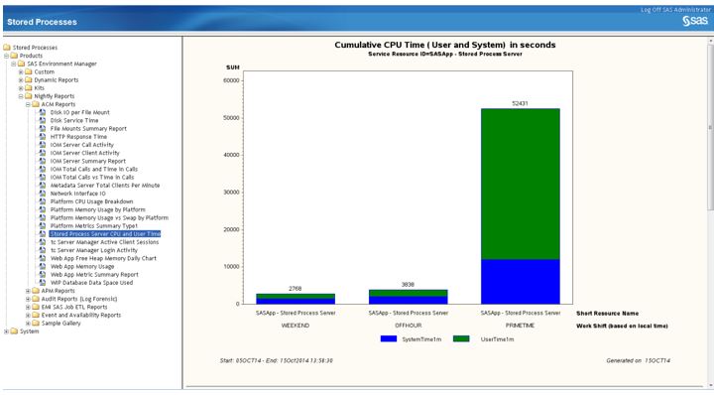Collapse the Nightly Reports node
The height and width of the screenshot is (395, 714).
[x=21, y=96]
